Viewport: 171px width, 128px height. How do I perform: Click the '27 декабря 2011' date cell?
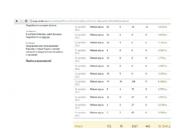(80, 52)
